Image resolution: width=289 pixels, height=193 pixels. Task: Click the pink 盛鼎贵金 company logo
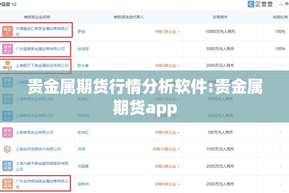[x=7, y=49]
